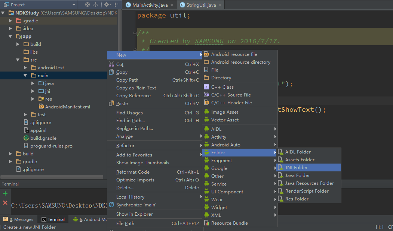Click the Synchronize 'main' refresh icon
Viewport: 393px width, 231px height.
(111, 205)
